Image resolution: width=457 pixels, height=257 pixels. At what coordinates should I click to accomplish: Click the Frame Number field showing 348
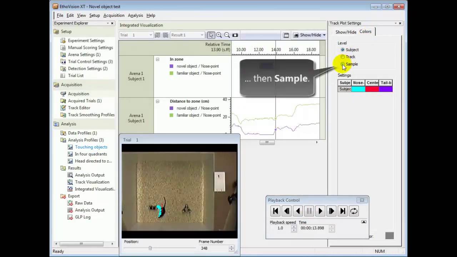(214, 248)
